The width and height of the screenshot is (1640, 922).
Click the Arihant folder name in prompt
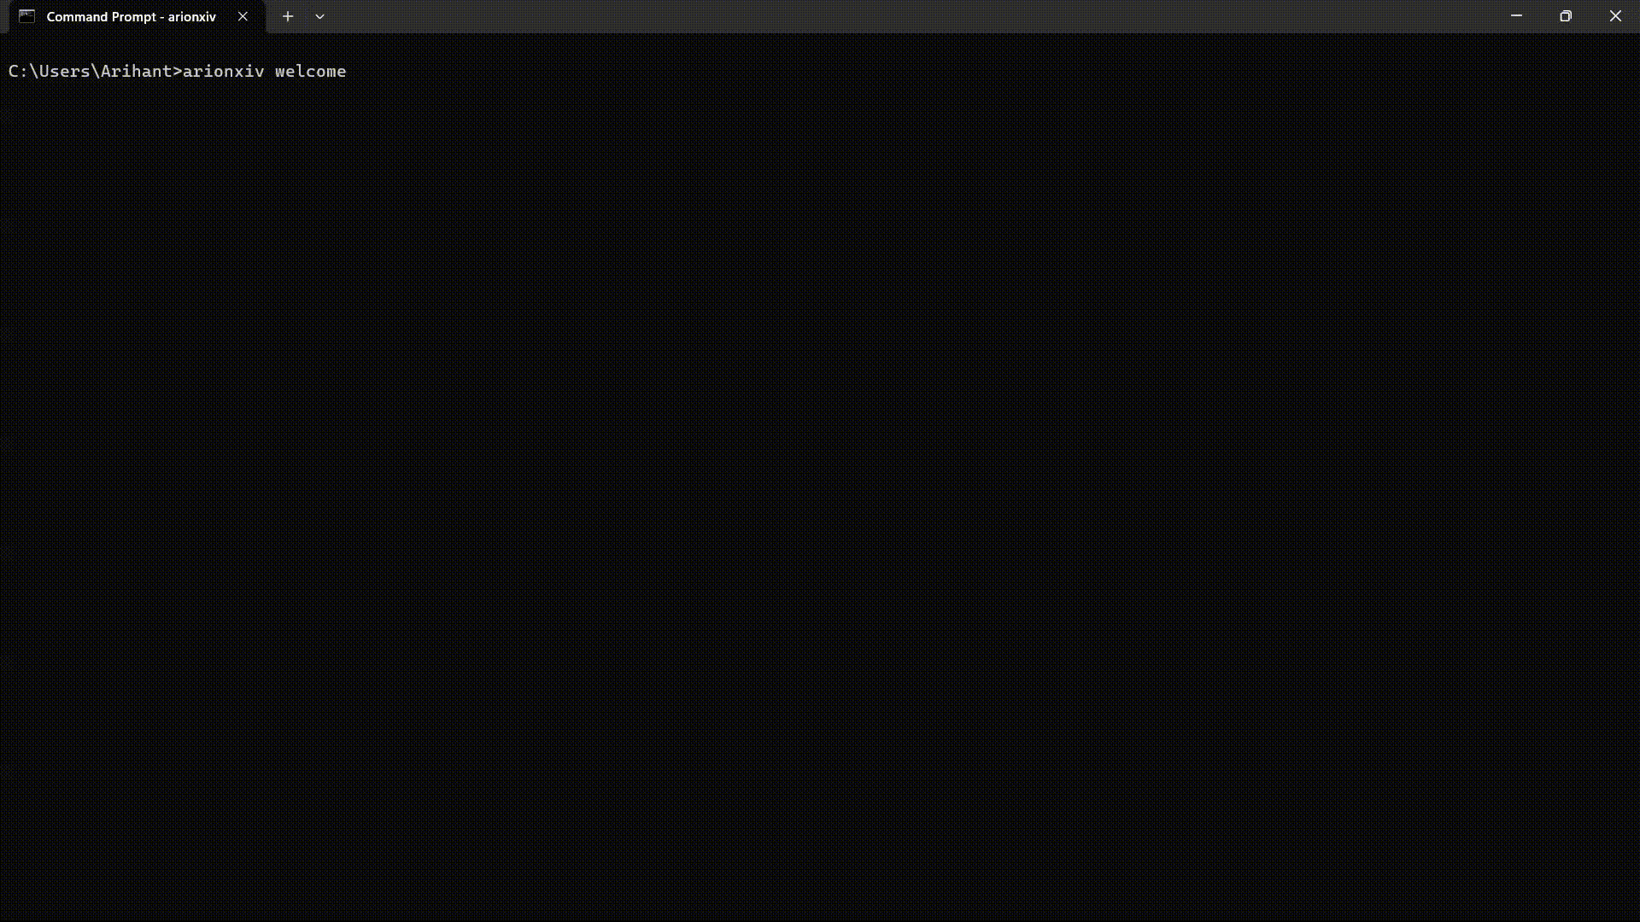pos(136,71)
